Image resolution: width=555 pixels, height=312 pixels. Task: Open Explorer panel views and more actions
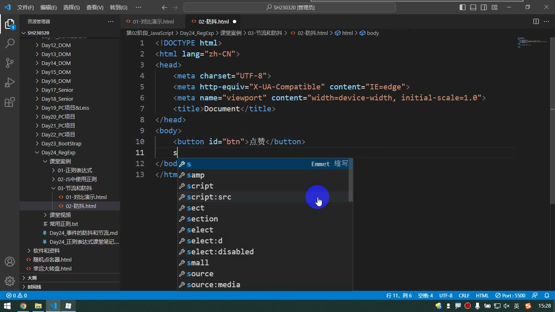[x=111, y=22]
